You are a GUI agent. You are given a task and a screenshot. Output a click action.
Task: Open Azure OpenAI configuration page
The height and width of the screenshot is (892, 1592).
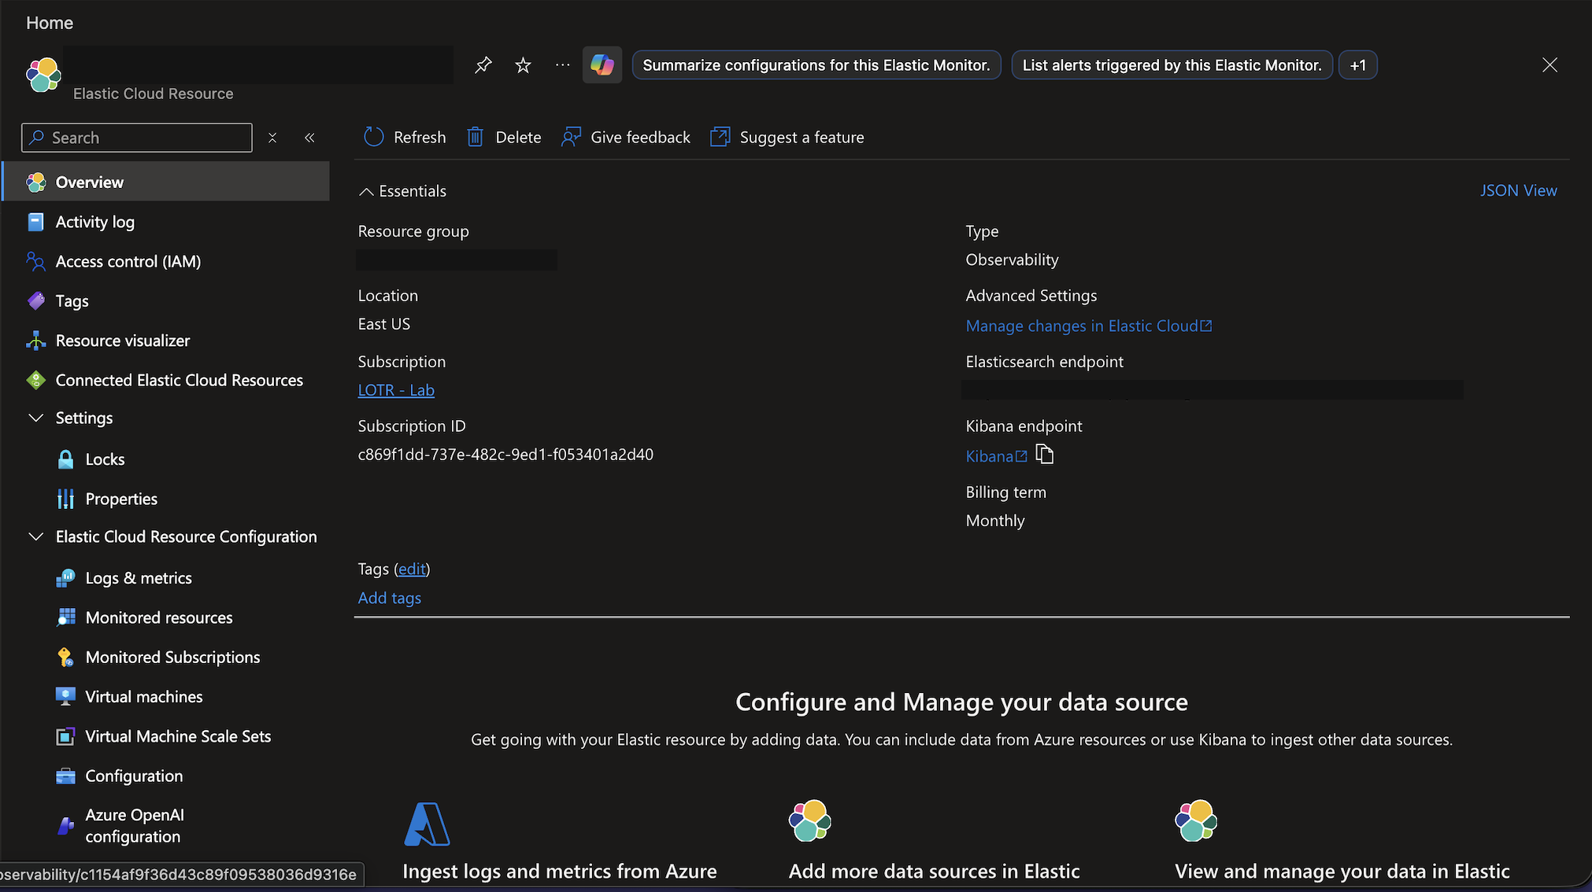click(x=135, y=826)
